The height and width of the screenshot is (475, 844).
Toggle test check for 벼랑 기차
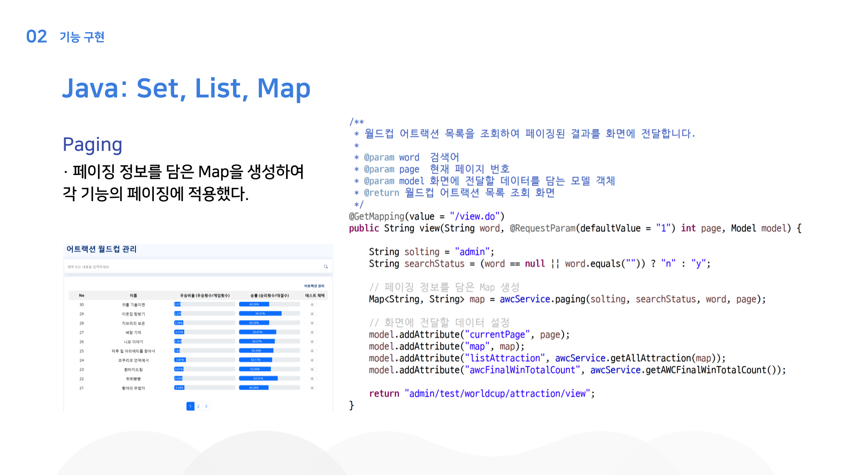point(314,332)
